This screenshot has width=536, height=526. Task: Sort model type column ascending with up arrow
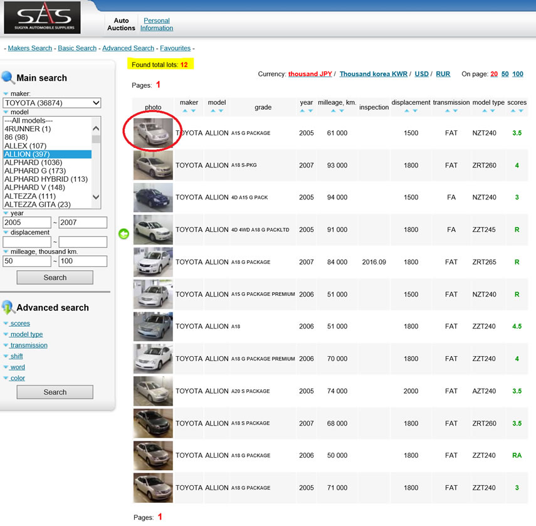coord(484,111)
